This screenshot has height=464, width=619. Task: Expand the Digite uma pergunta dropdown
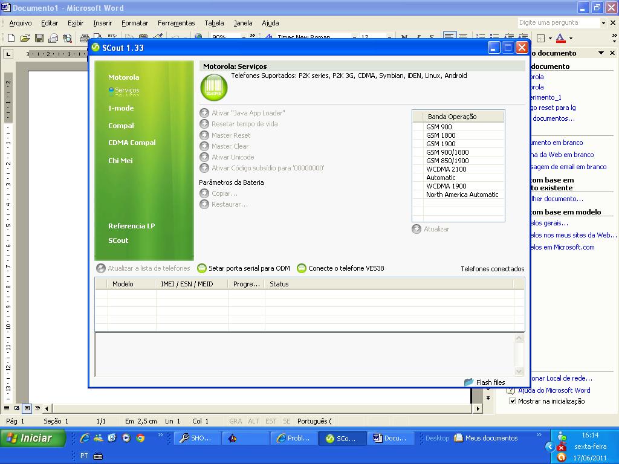coord(603,23)
